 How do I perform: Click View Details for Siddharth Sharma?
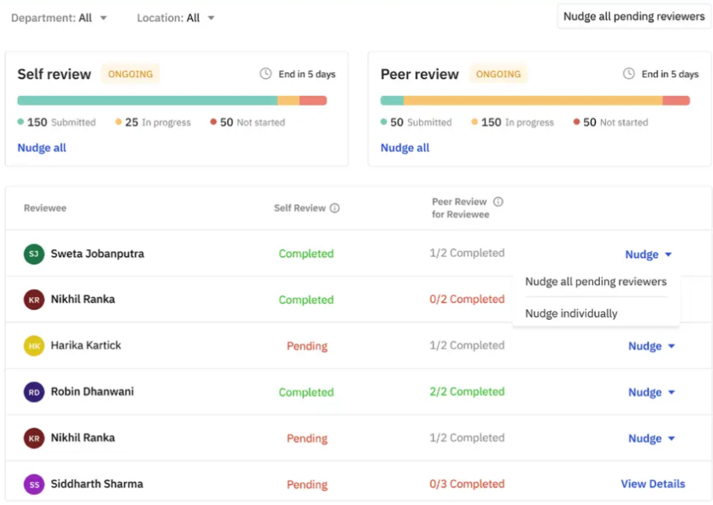pyautogui.click(x=653, y=483)
